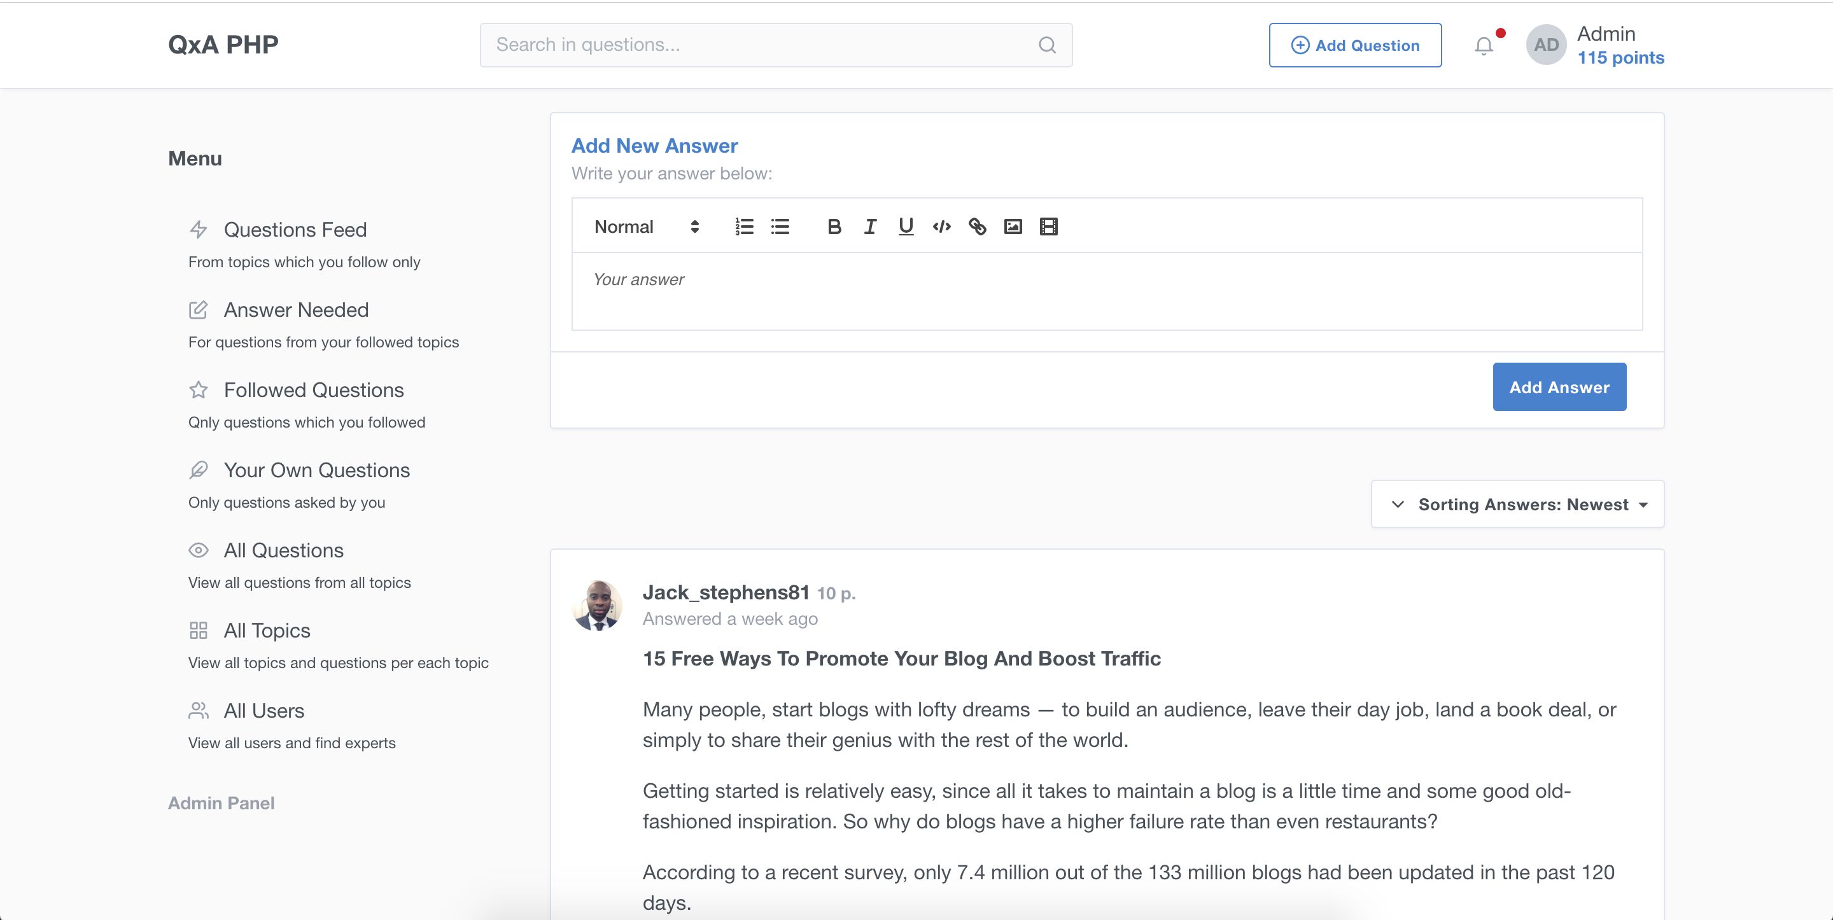Insert a video into the answer
This screenshot has height=920, width=1833.
[1048, 227]
